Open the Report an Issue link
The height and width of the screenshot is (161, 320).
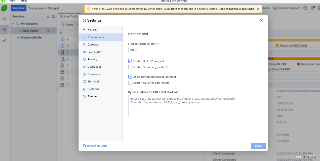click(x=97, y=146)
